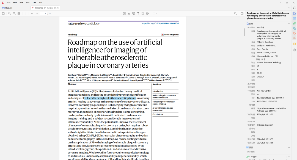Click the item type 期刊文章 field
This screenshot has width=297, height=160.
click(x=260, y=27)
